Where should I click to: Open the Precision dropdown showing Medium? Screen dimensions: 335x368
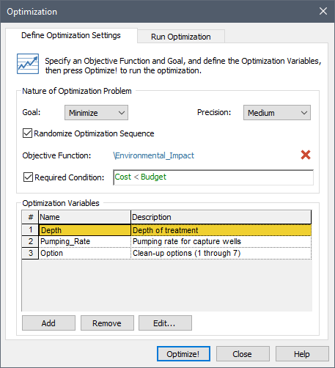click(x=277, y=113)
